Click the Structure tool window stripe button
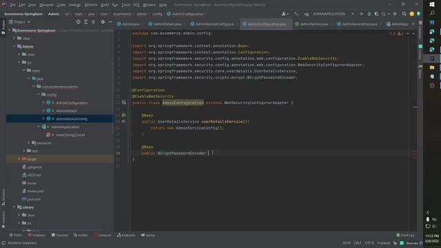441x248 pixels. [3, 197]
